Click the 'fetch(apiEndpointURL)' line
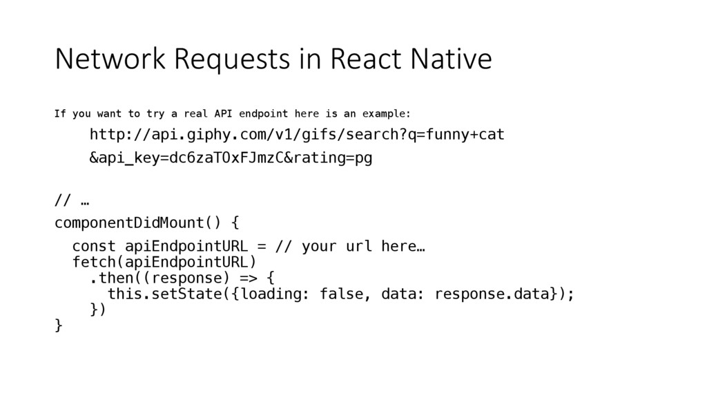707x398 pixels. pyautogui.click(x=164, y=262)
